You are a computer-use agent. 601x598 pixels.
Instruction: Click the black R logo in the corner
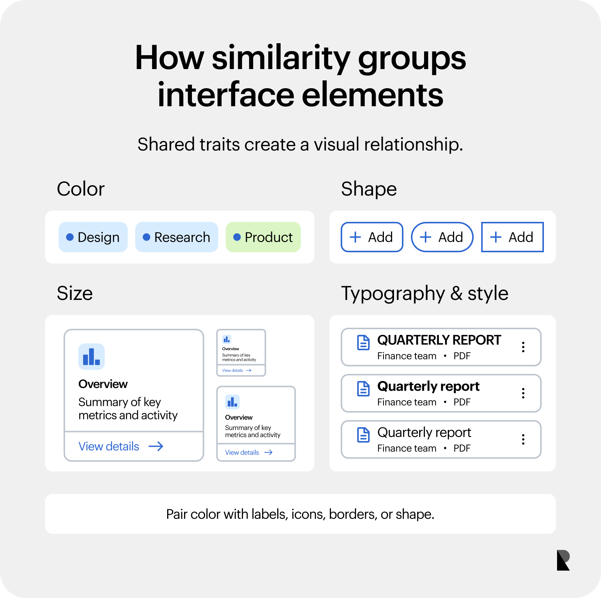pos(563,560)
